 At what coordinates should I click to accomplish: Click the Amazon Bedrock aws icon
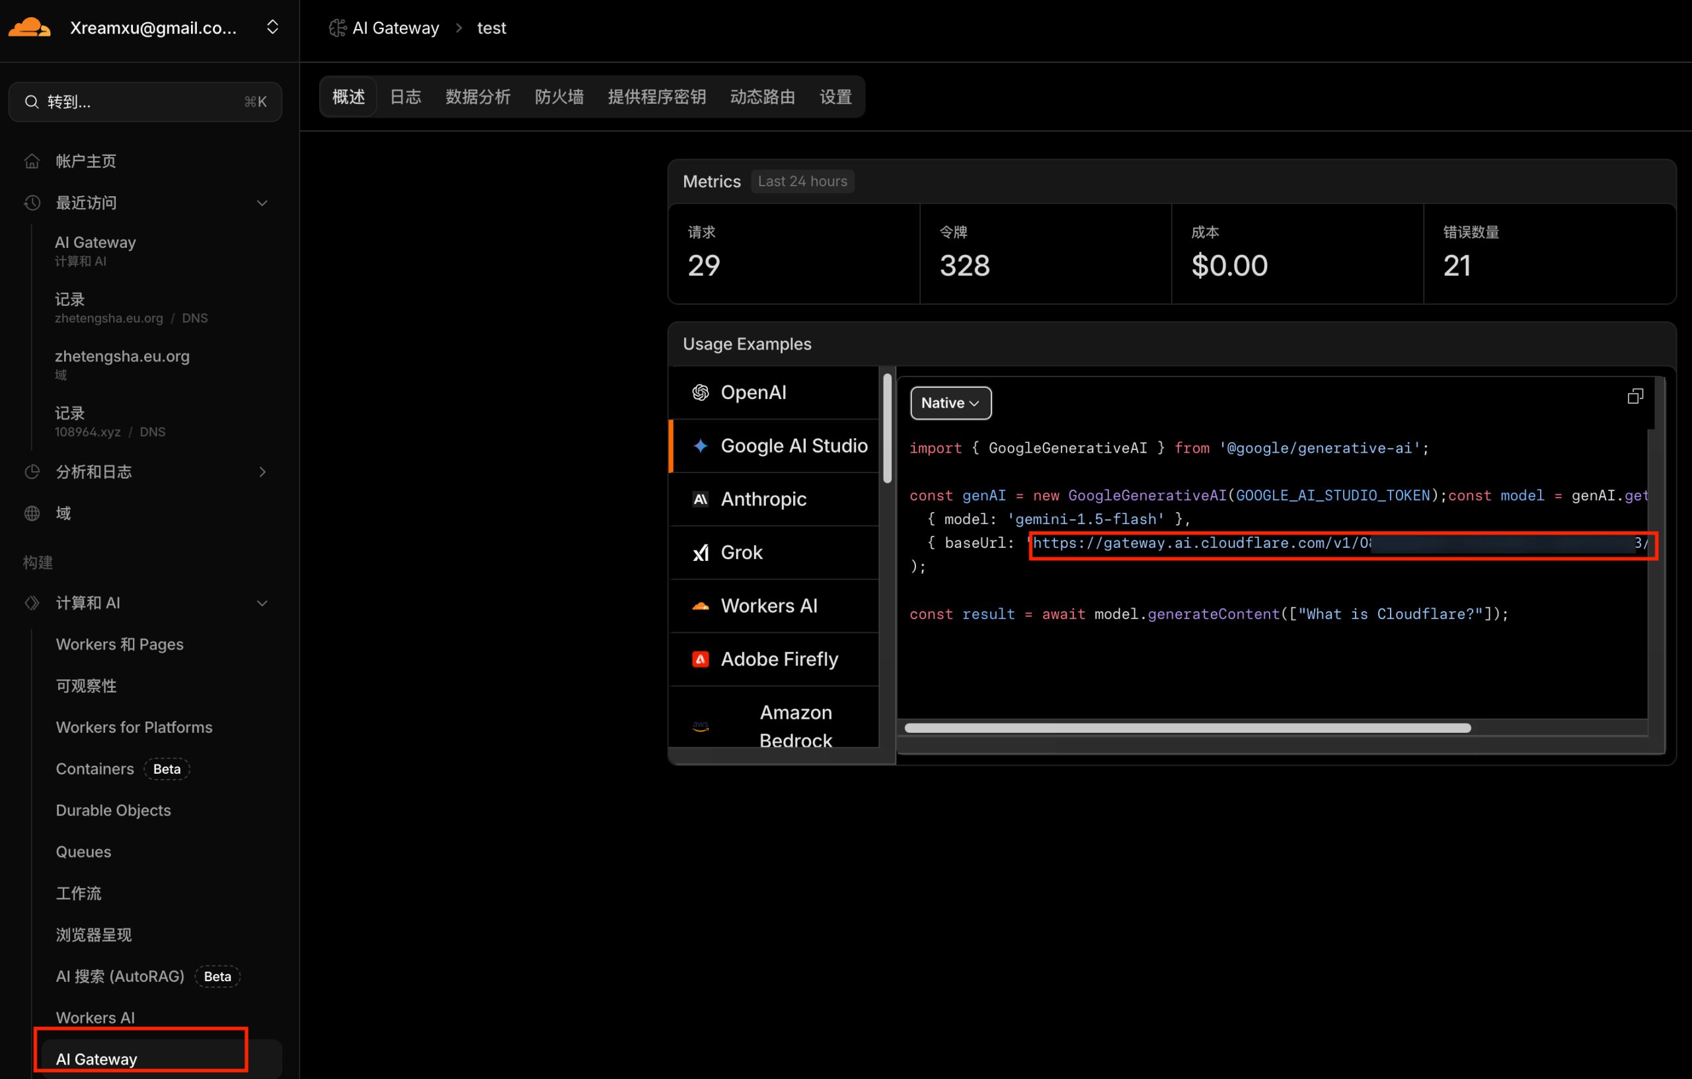(701, 726)
